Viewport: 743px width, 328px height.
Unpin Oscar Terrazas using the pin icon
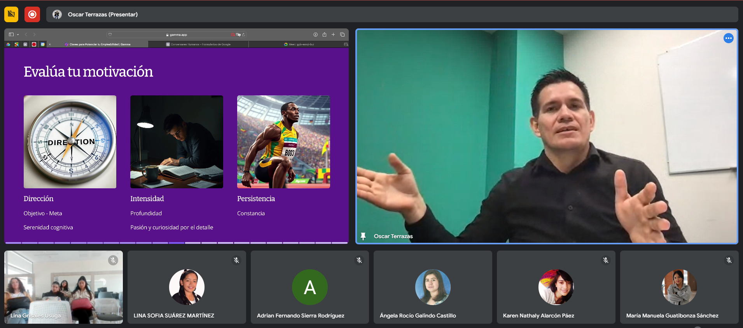(363, 236)
